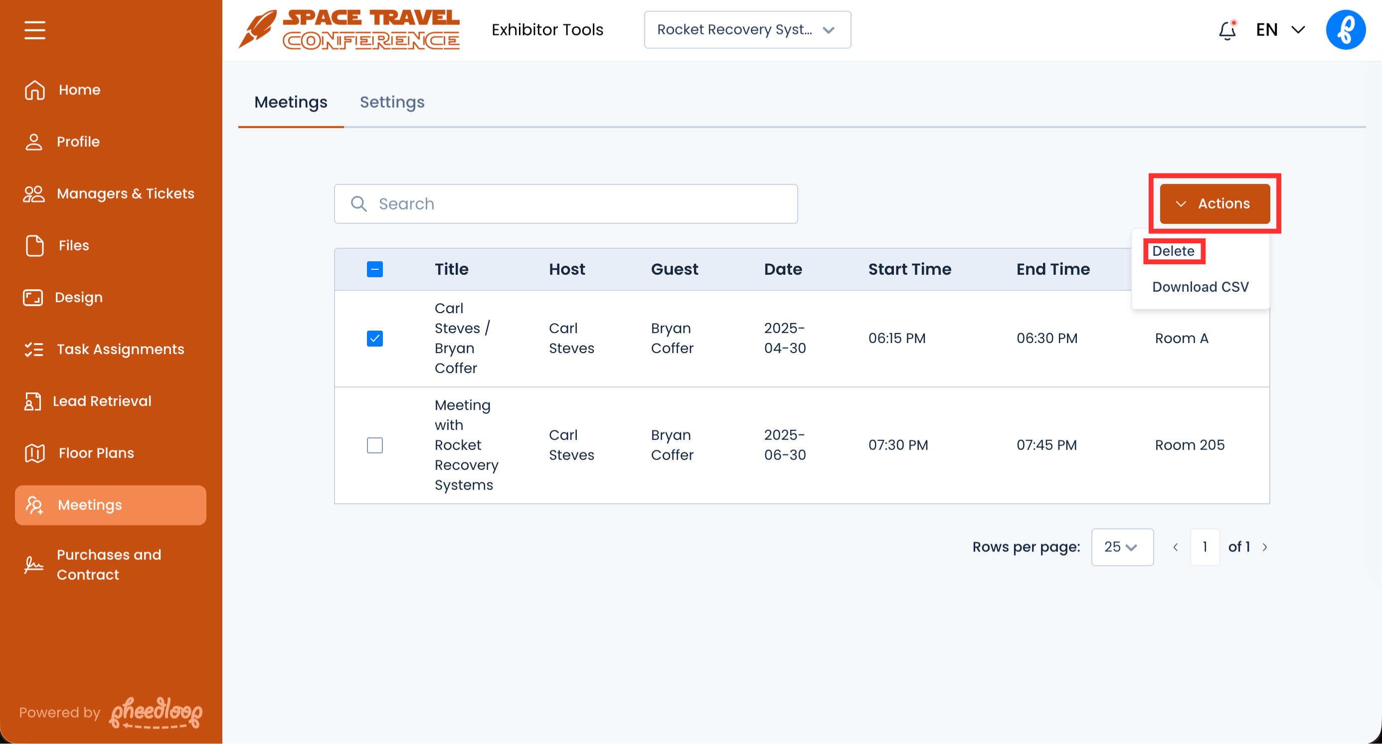Go to Home via house icon
The height and width of the screenshot is (744, 1382).
35,90
